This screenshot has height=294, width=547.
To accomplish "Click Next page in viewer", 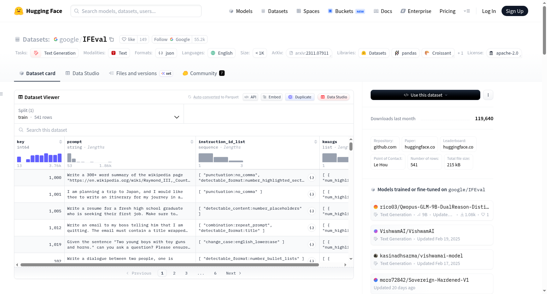I will click(234, 273).
